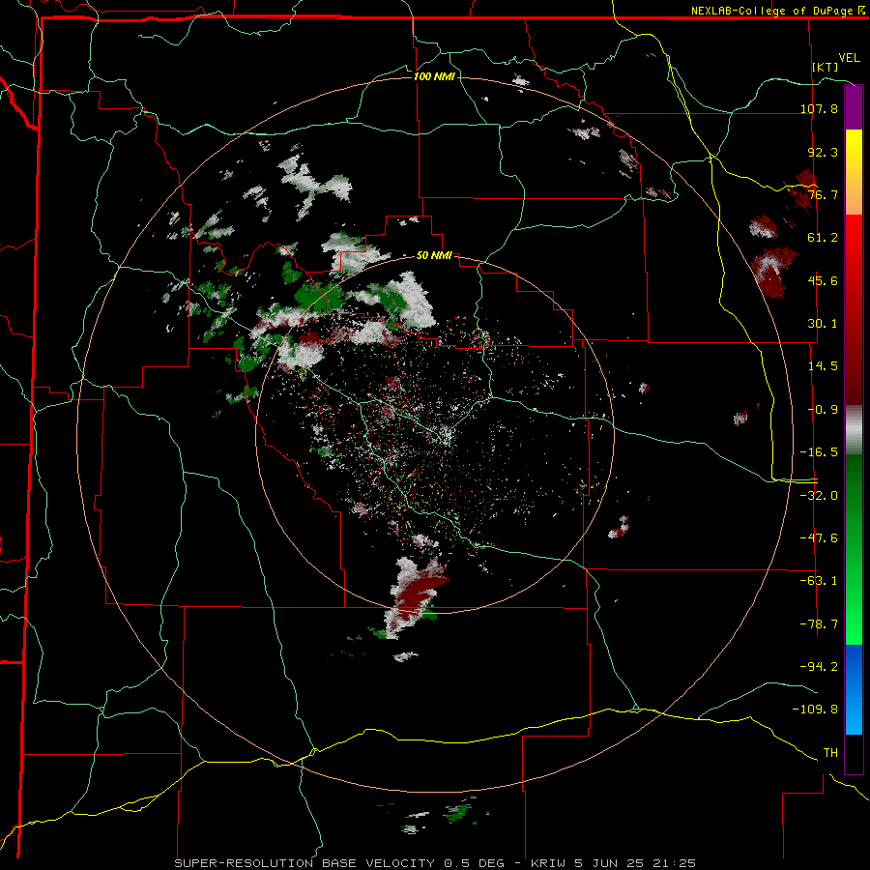Select the -78.7 scale value

[x=819, y=624]
